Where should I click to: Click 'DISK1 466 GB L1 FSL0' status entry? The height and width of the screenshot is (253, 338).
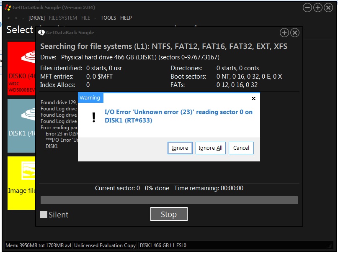tap(163, 245)
